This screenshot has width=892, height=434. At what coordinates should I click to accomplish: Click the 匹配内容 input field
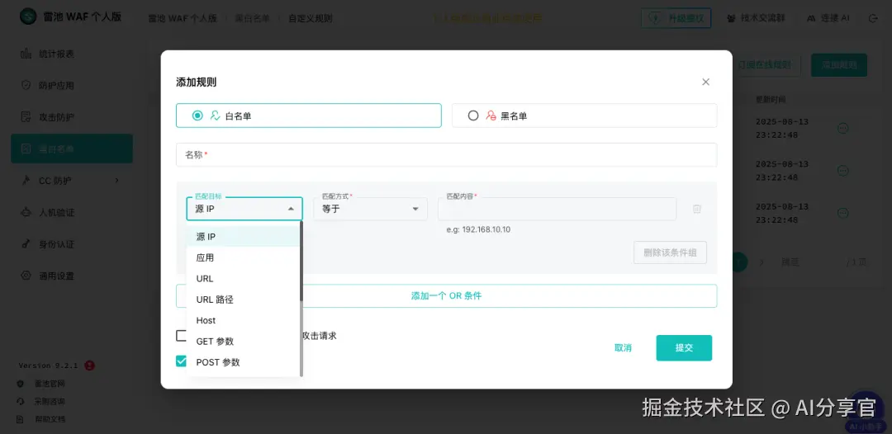point(557,209)
